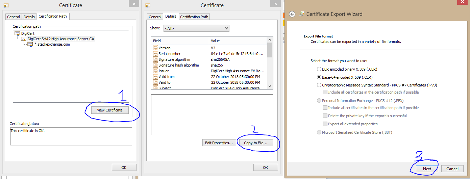Click the details list scrollbar down arrow
The width and height of the screenshot is (470, 179).
coord(270,86)
